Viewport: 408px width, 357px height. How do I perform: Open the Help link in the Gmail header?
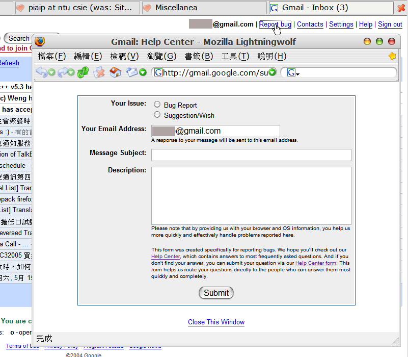point(366,24)
